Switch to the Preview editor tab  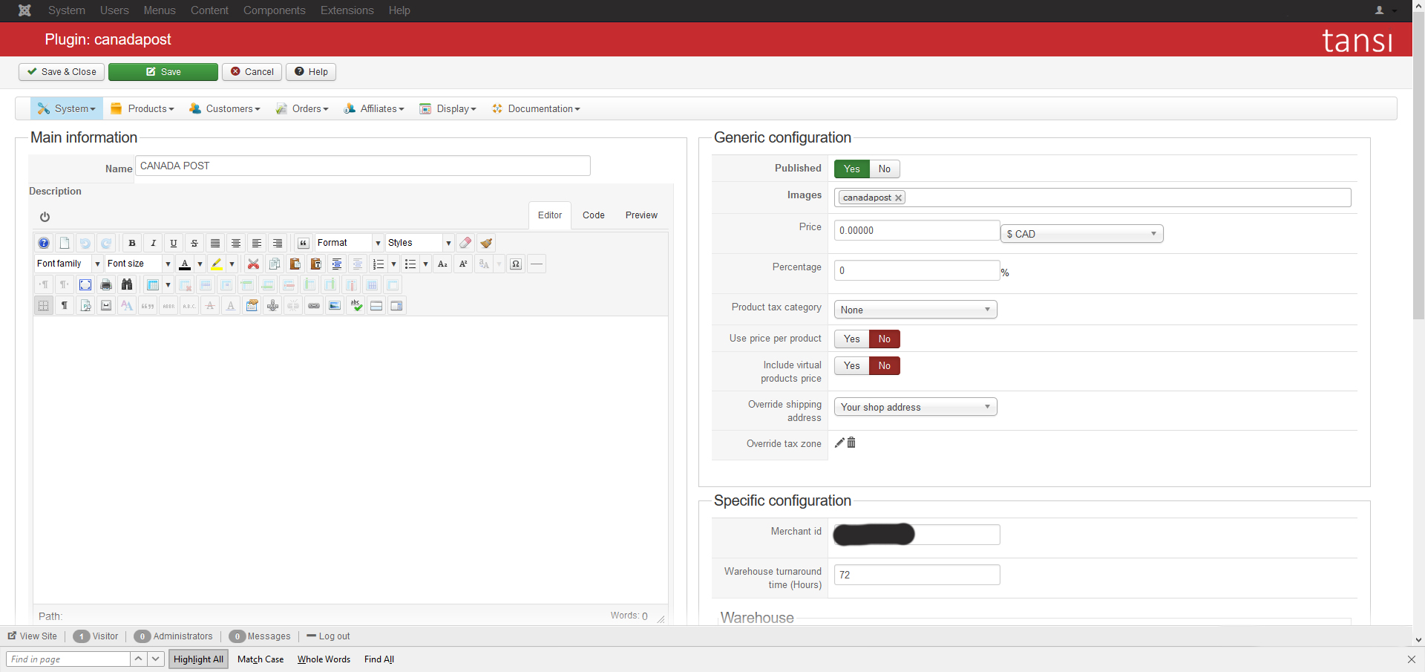641,215
